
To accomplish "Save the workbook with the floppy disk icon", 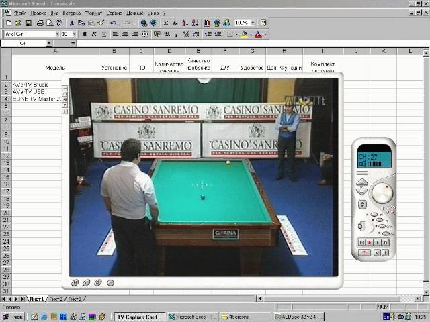I will [x=28, y=23].
